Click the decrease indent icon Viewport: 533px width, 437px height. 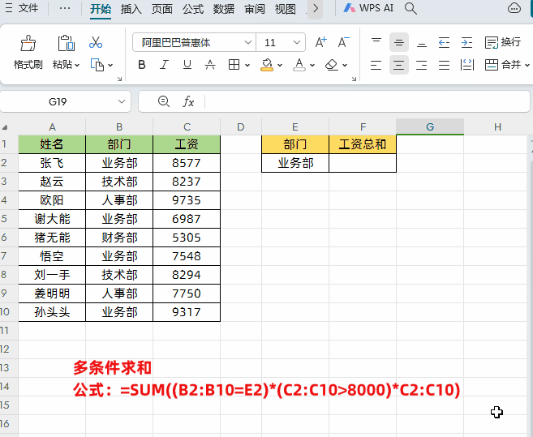tap(444, 42)
